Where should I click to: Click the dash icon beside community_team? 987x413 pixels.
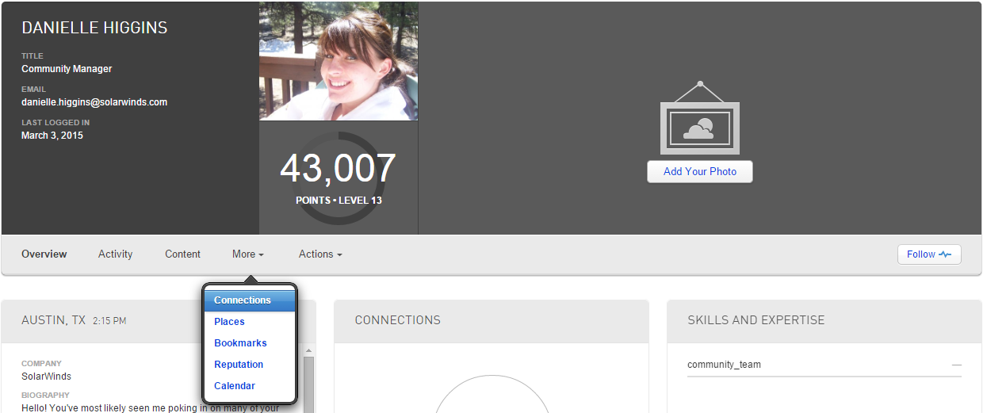pos(956,365)
